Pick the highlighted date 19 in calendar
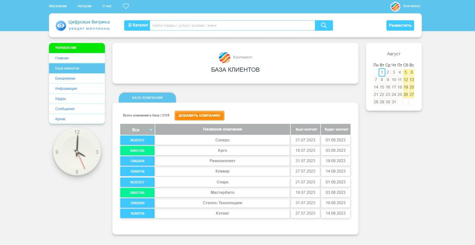475x245 pixels. (406, 87)
